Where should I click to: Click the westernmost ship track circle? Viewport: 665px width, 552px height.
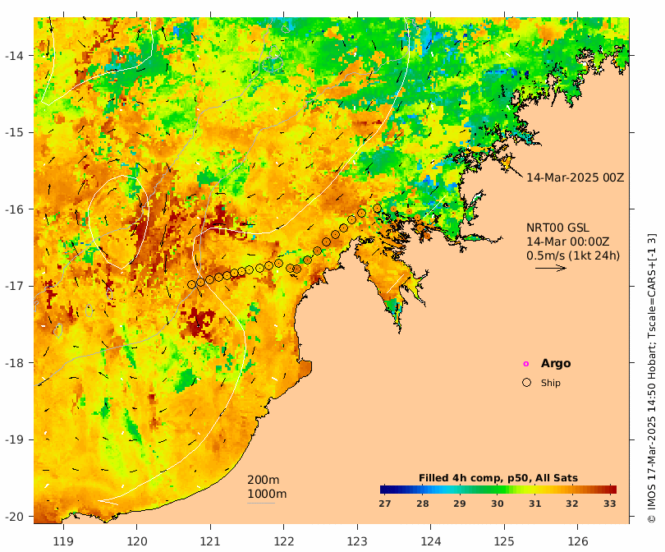[191, 285]
